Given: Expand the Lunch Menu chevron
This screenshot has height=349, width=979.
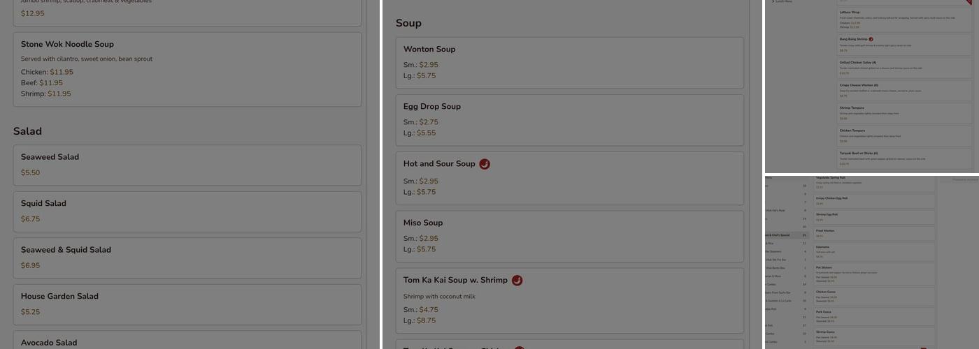Looking at the screenshot, I should (x=773, y=1).
